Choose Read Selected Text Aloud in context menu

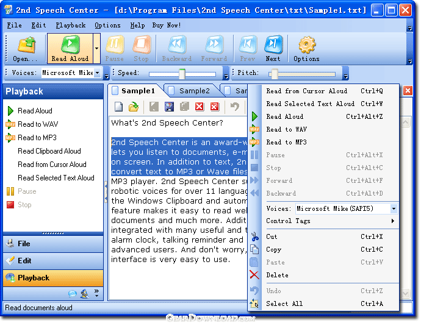tap(323, 104)
